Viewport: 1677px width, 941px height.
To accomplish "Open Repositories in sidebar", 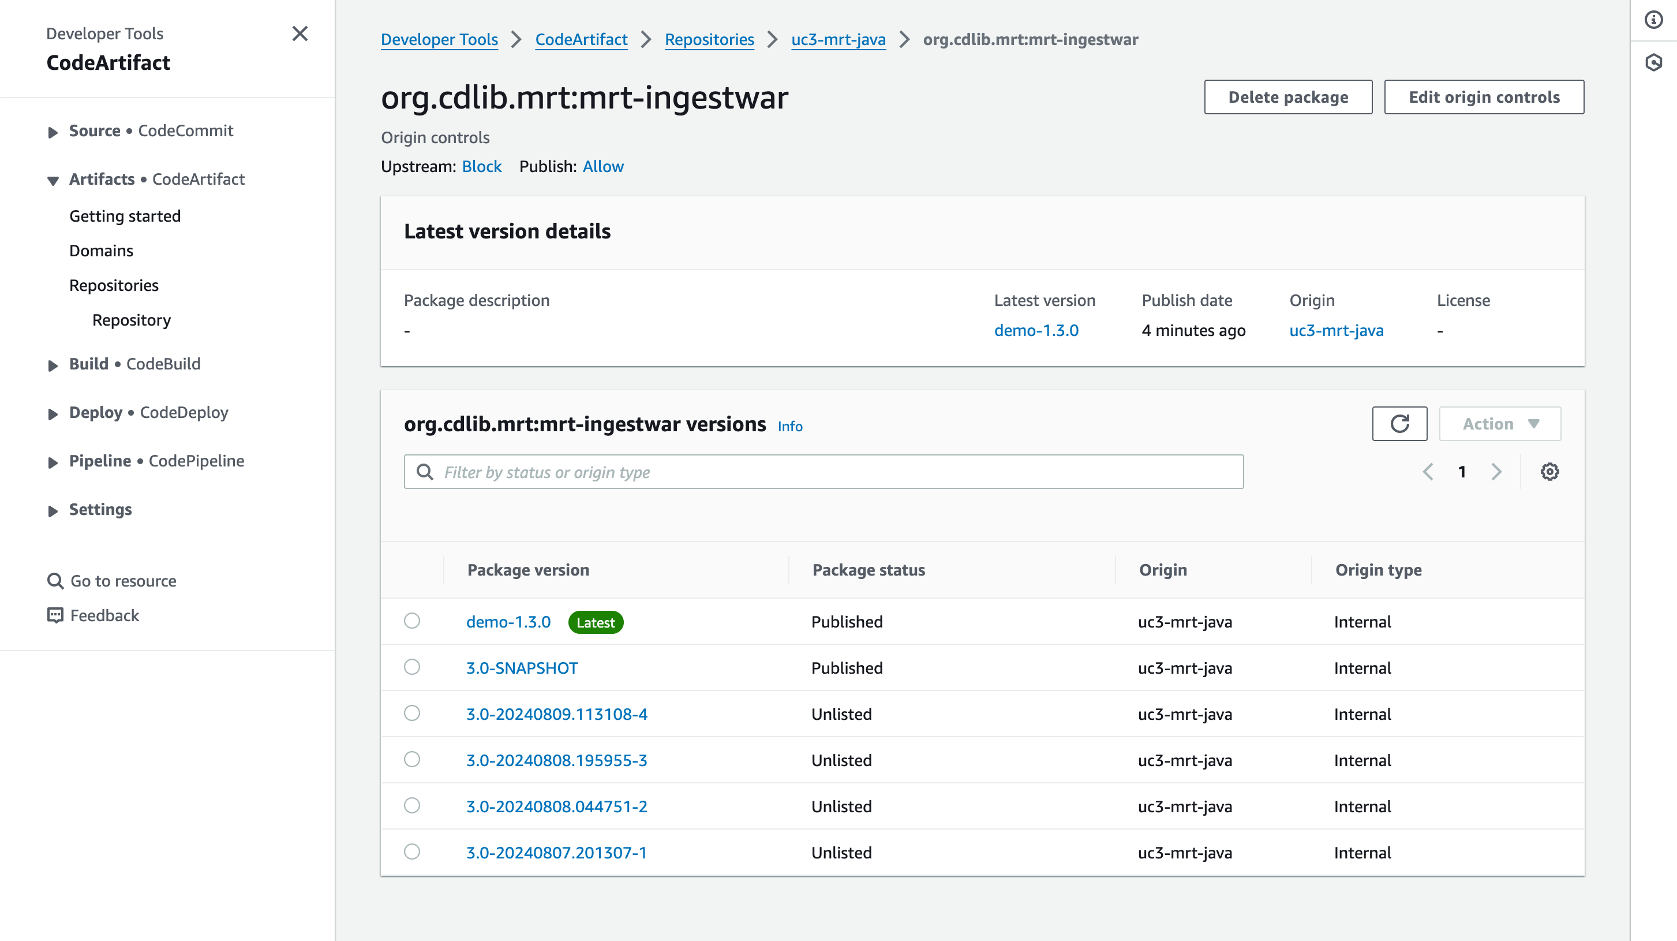I will tap(114, 285).
